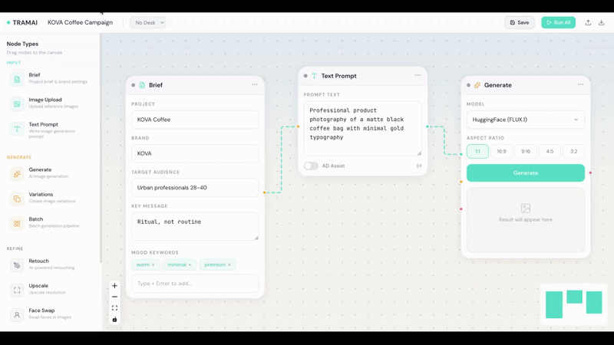
Task: Select the 4:5 aspect ratio
Action: pos(550,151)
